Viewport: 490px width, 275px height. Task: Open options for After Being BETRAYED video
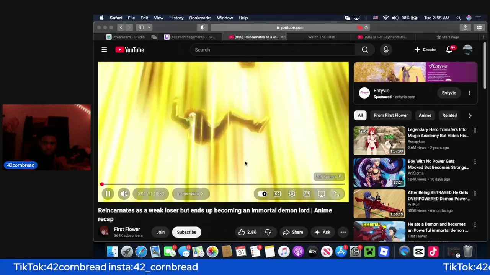tap(475, 193)
